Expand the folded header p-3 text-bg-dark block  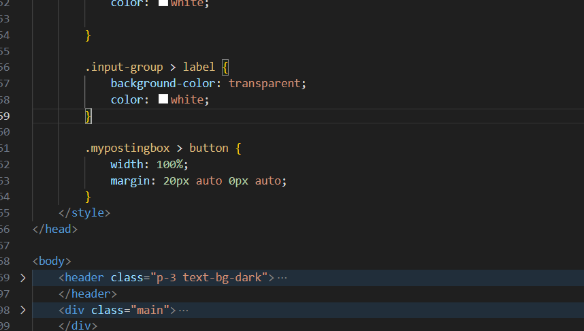coord(23,278)
